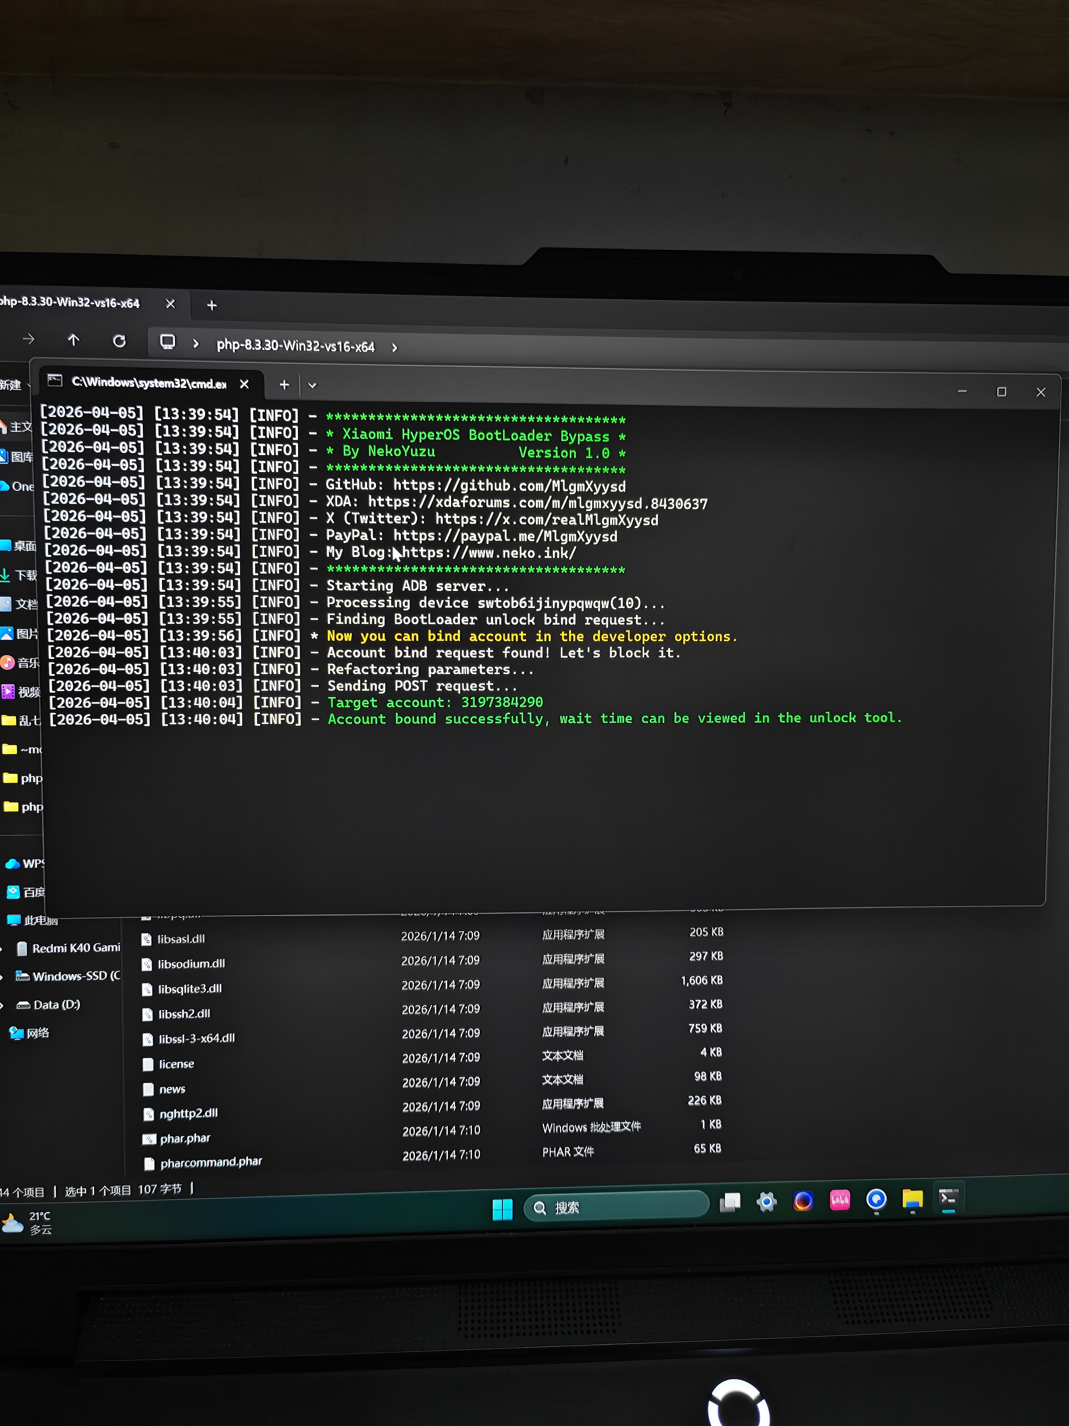Select the libsodium.dll file
The height and width of the screenshot is (1426, 1069).
click(191, 964)
